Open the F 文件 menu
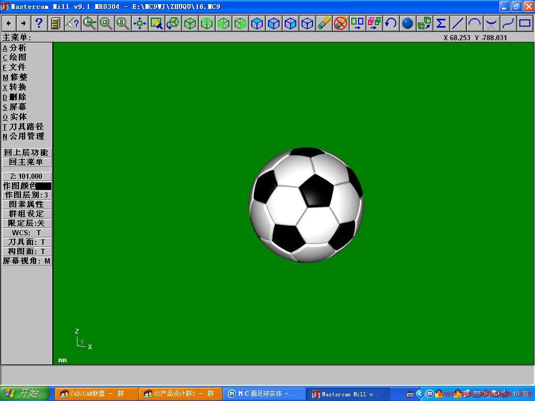 pyautogui.click(x=14, y=67)
